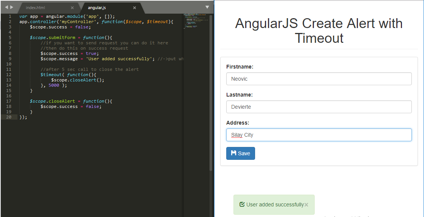The image size is (424, 217).
Task: Click the Lastname: label
Action: [239, 95]
